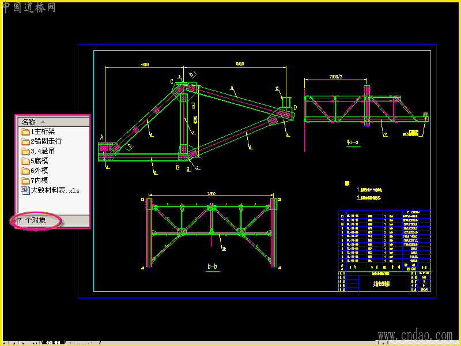Select the 7300/2 dimension label
Viewport: 461px width, 346px height.
(335, 77)
